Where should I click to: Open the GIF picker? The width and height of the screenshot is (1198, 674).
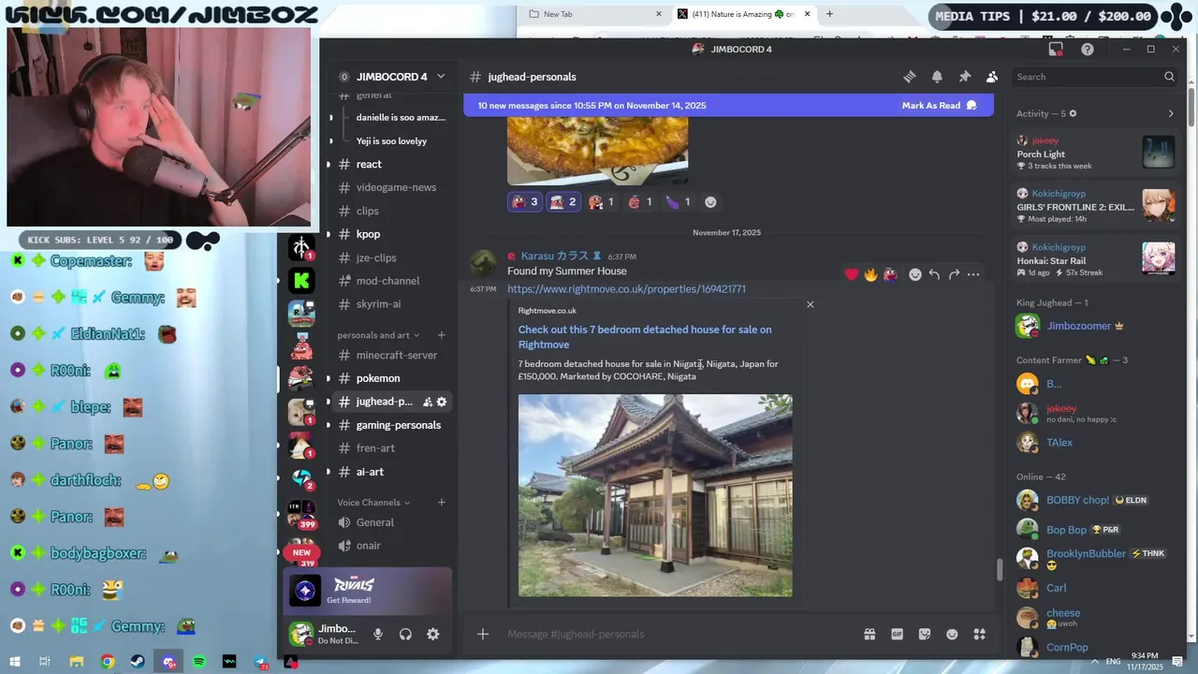(897, 634)
